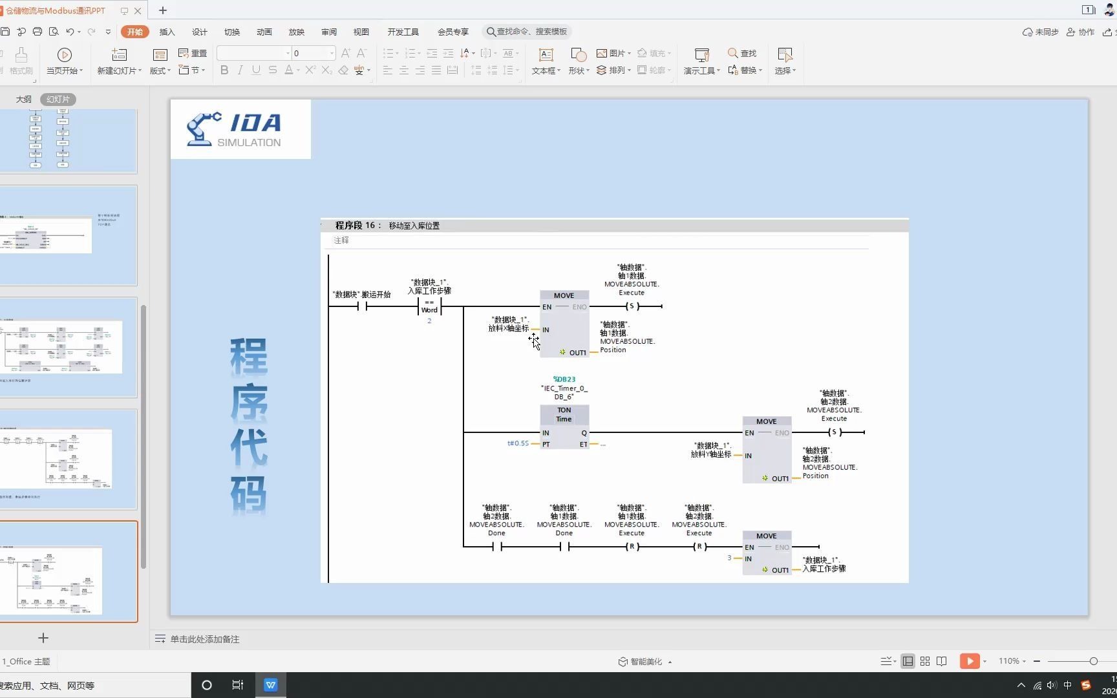Click the 文本框 text box icon

pos(546,55)
